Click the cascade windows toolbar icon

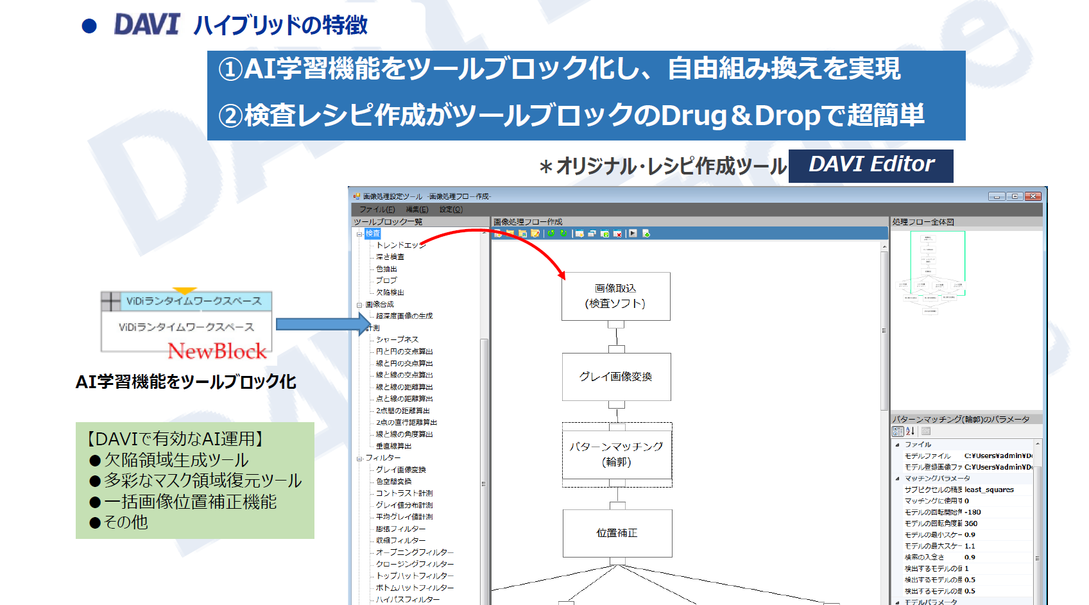coord(592,234)
